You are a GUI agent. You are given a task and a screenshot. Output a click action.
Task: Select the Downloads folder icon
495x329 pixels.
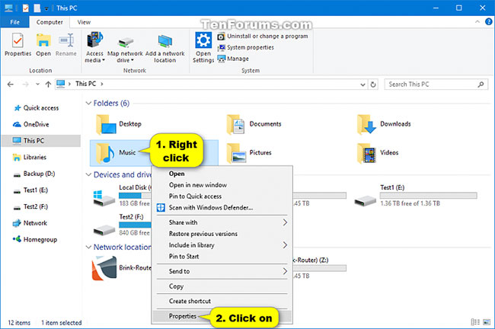(x=366, y=125)
